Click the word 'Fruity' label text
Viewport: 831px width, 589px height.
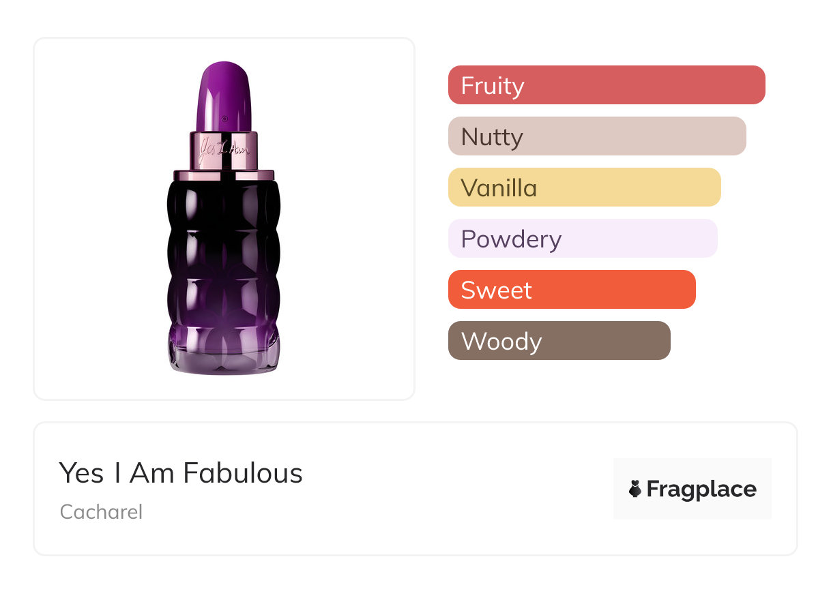[493, 86]
